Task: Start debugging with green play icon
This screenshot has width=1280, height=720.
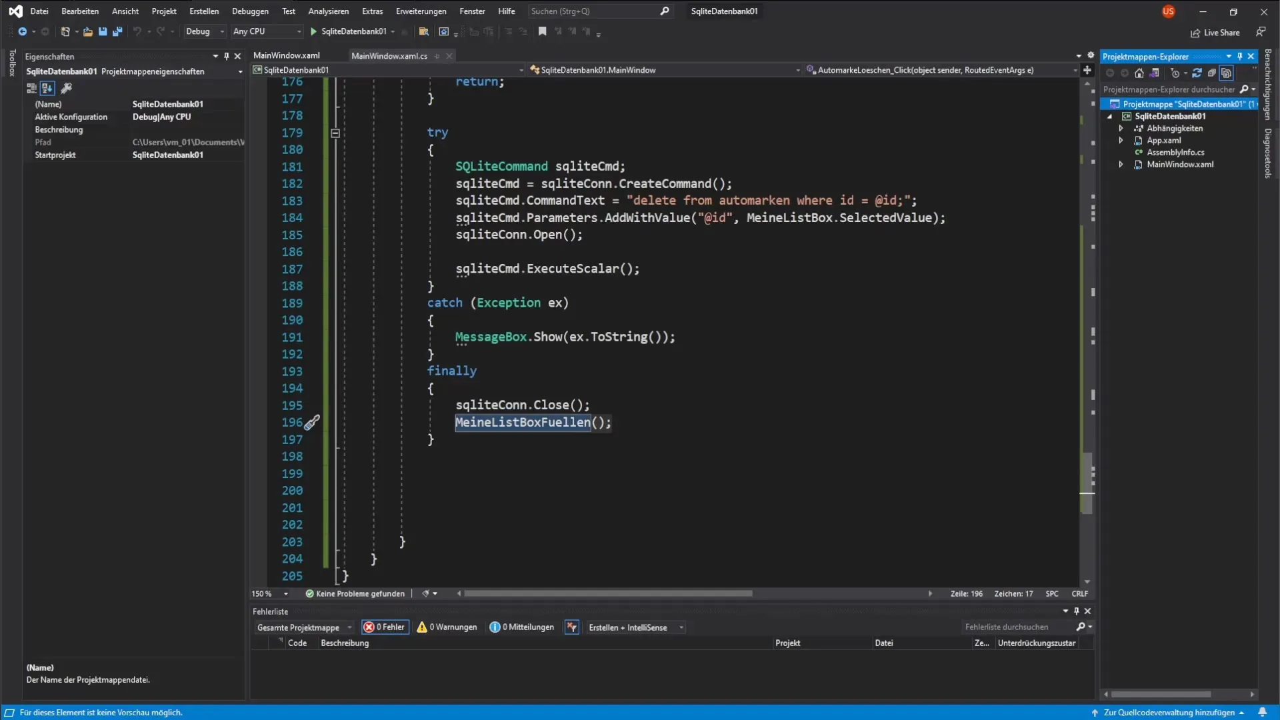Action: click(313, 31)
